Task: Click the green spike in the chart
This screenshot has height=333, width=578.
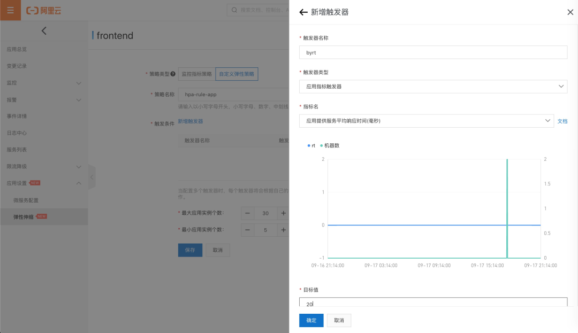Action: (x=507, y=208)
